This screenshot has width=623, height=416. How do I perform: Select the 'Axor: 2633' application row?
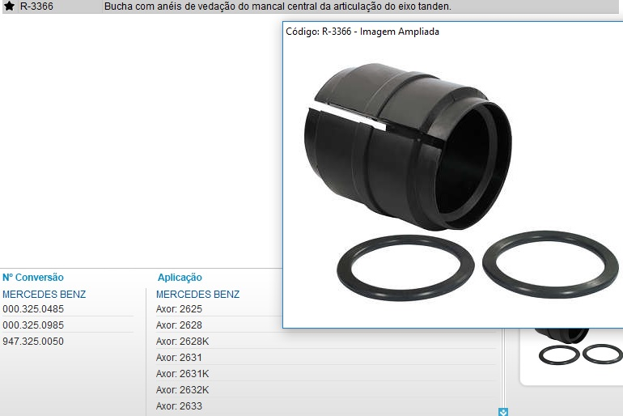tap(179, 406)
